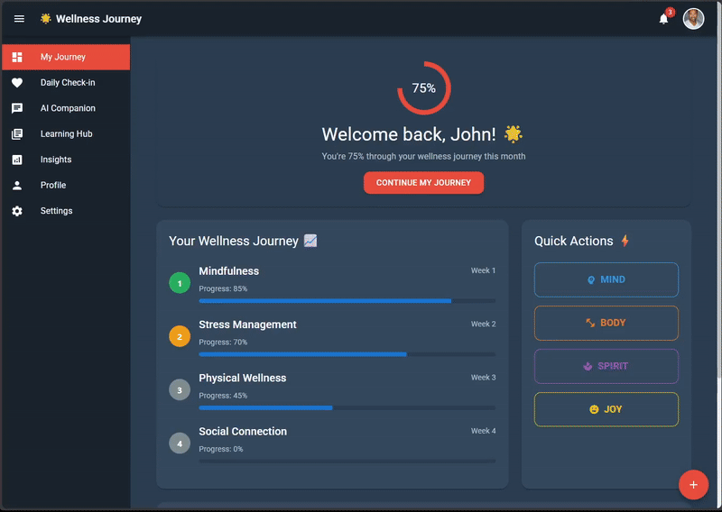Click the gray step 3 circle
Viewport: 722px width, 512px height.
tap(180, 389)
